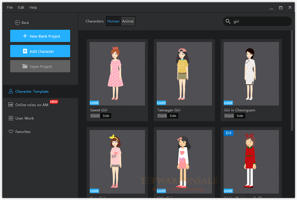Click the coml badge on Girl in Cheongsam

[228, 103]
